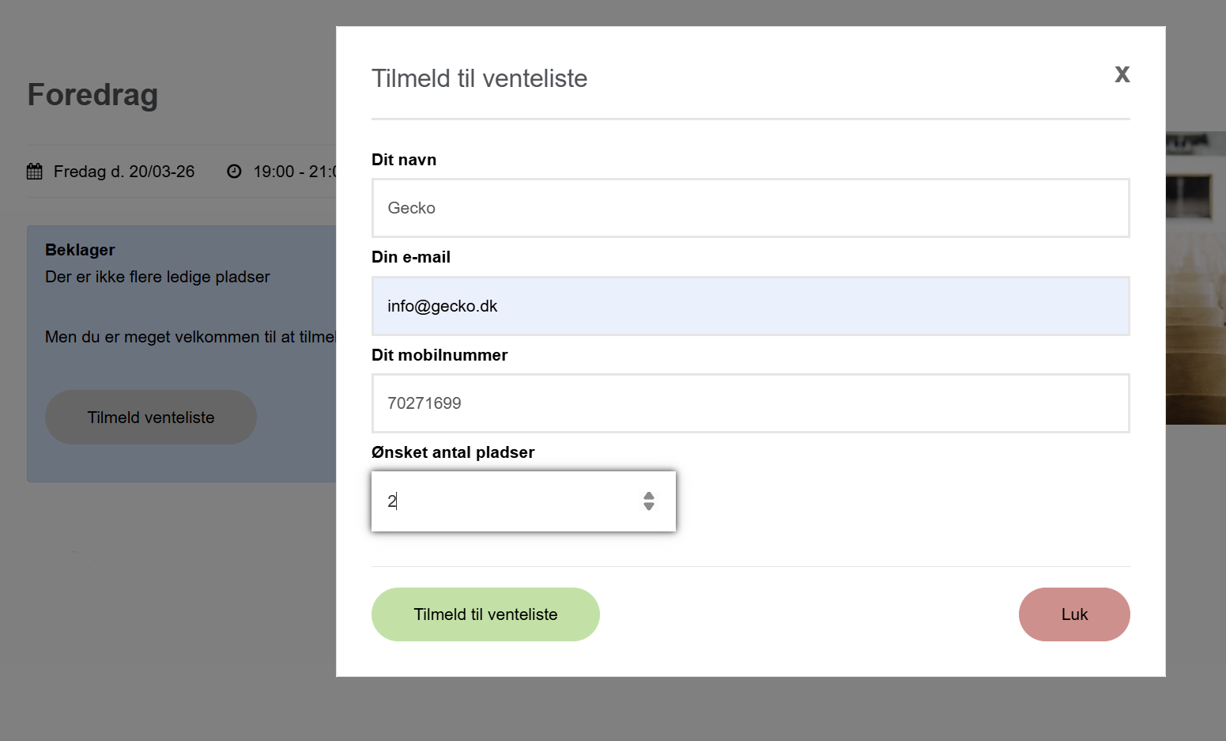Select the number 2 in the pladser field
The width and height of the screenshot is (1226, 741).
pos(393,501)
